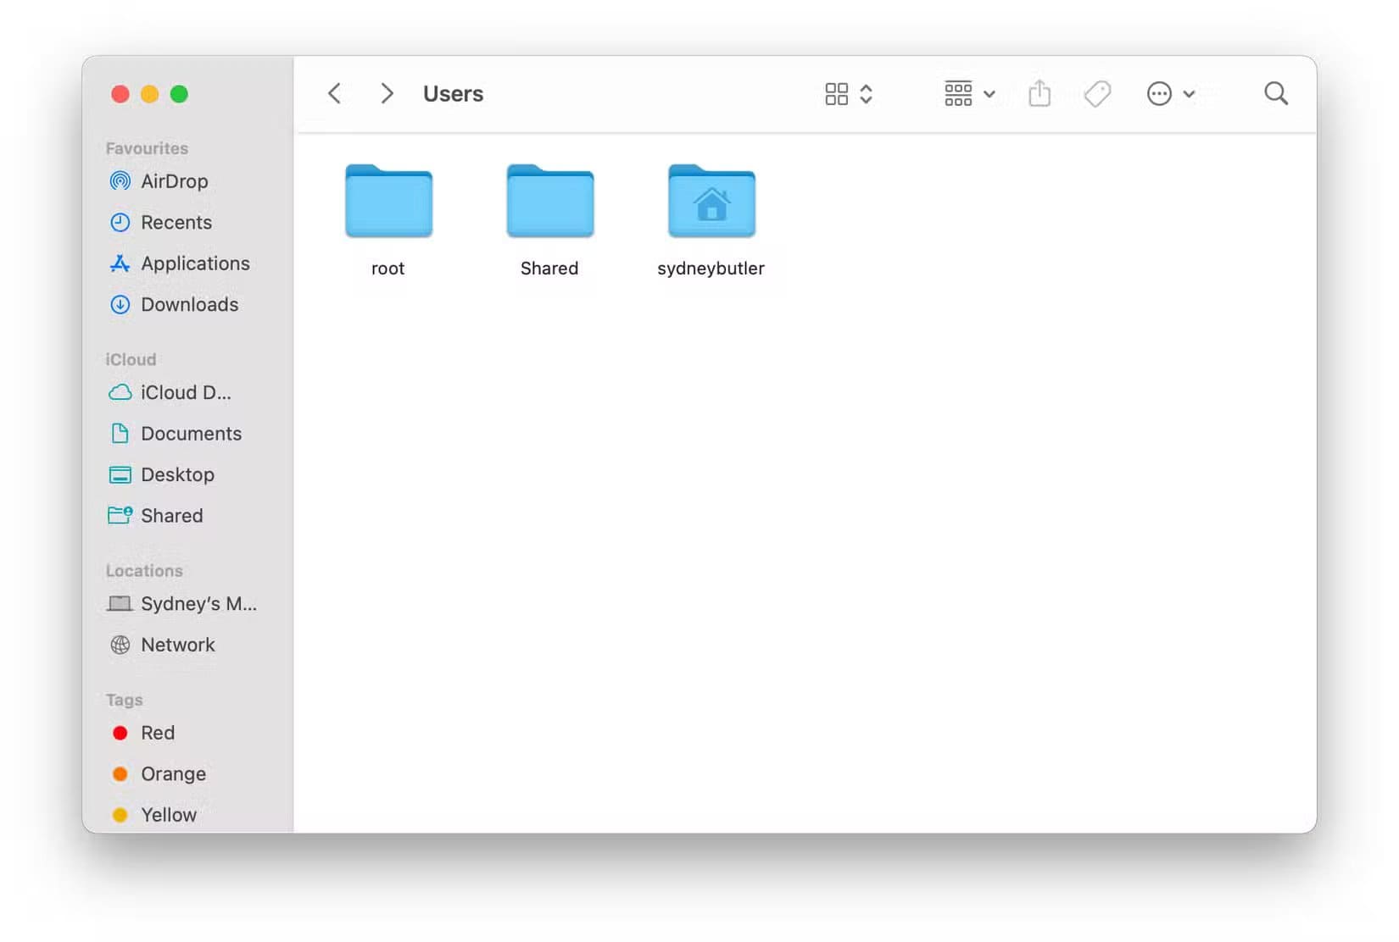Click the Share icon in toolbar
This screenshot has height=942, width=1399.
[x=1039, y=93]
